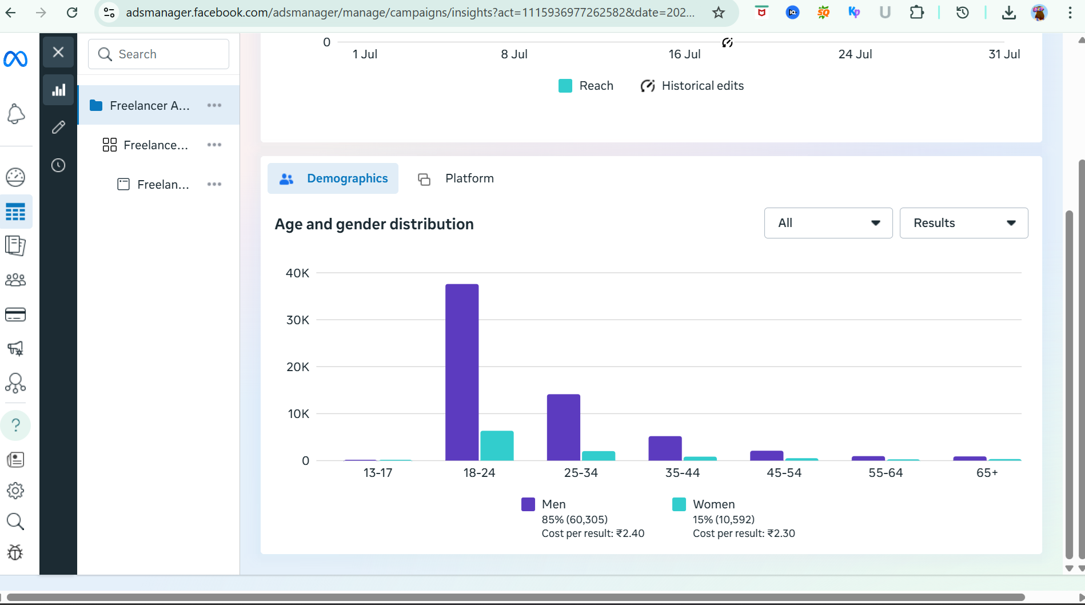
Task: Toggle Historical edits legend item
Action: [x=692, y=86]
